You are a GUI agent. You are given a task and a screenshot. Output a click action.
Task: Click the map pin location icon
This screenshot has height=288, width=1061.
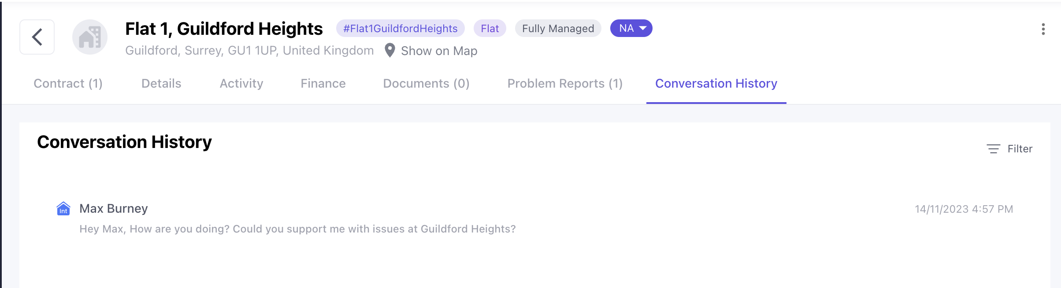pyautogui.click(x=390, y=51)
